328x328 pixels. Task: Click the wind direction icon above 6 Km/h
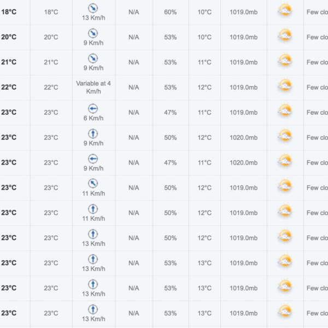pos(93,109)
